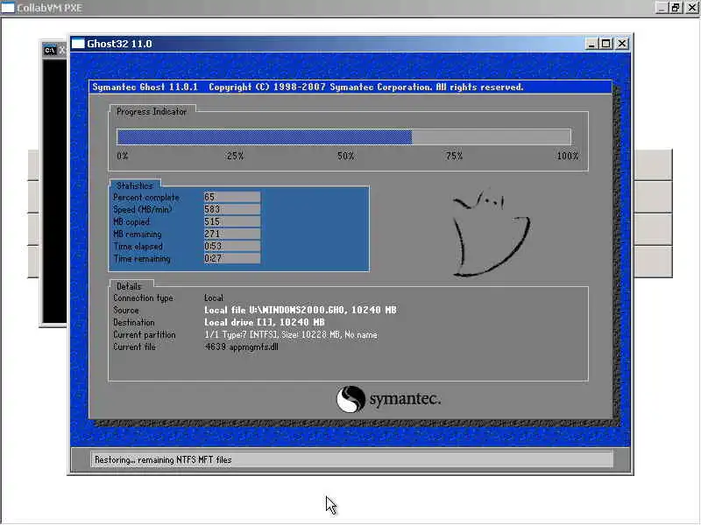Click the 50% progress marker label
Screen dimensions: 701x525
click(x=345, y=156)
